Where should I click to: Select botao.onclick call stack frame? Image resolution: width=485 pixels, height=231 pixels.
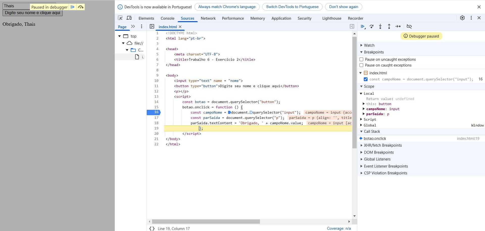pos(421,139)
